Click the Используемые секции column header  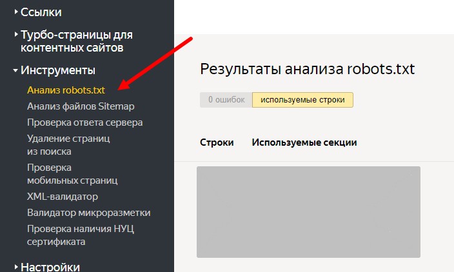[304, 142]
